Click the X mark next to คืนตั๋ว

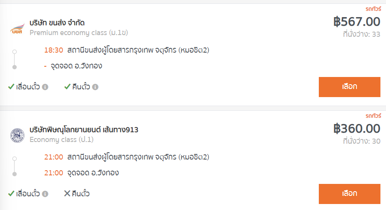pyautogui.click(x=67, y=193)
